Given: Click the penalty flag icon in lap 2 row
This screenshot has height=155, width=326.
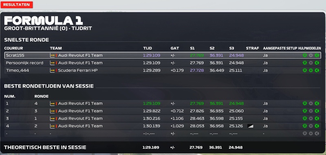Looking at the screenshot, I should pos(250,126).
